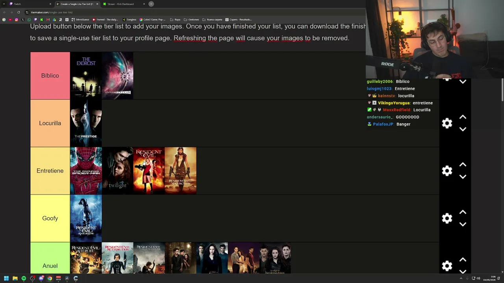Screen dimensions: 504x283
Task: Open the Windows Start menu
Action: coord(6,278)
